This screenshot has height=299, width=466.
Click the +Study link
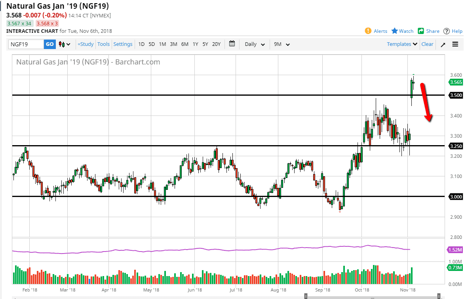coord(86,44)
